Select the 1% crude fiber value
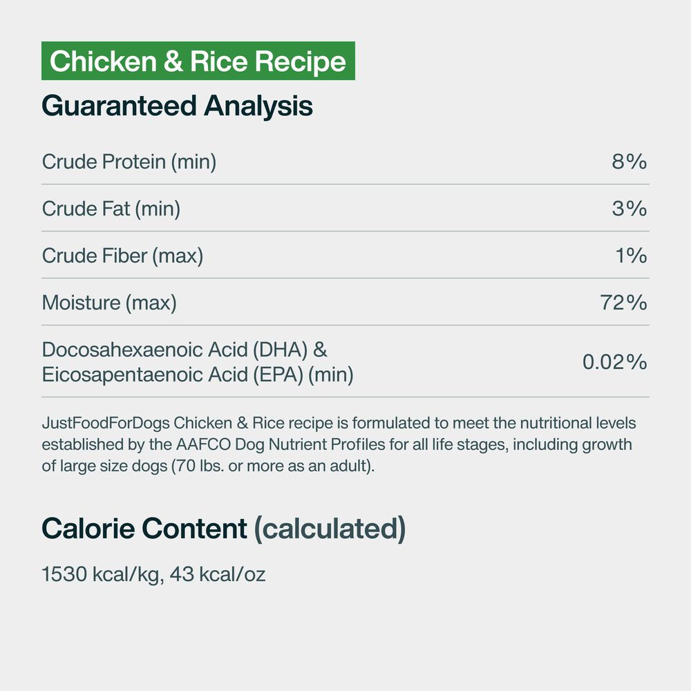This screenshot has width=691, height=691. point(631,256)
